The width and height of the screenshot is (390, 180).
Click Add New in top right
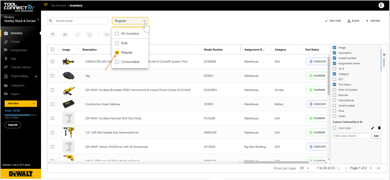373,21
